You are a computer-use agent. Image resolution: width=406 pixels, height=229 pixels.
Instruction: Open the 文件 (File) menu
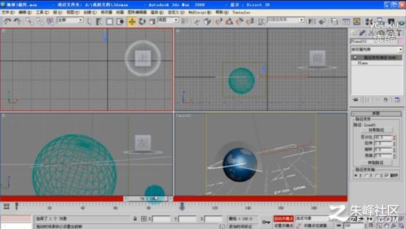[x=8, y=12]
